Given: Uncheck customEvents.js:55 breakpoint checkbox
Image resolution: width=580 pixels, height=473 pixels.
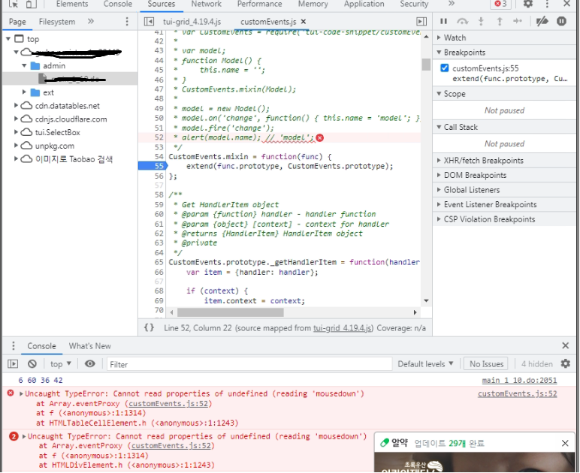Looking at the screenshot, I should click(x=445, y=68).
